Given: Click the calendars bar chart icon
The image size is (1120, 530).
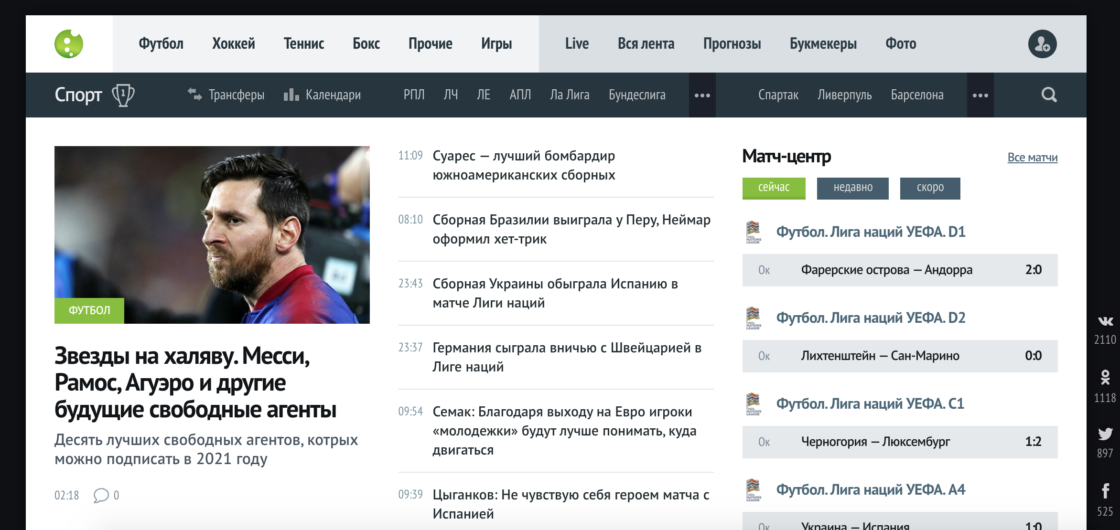Looking at the screenshot, I should pyautogui.click(x=291, y=94).
